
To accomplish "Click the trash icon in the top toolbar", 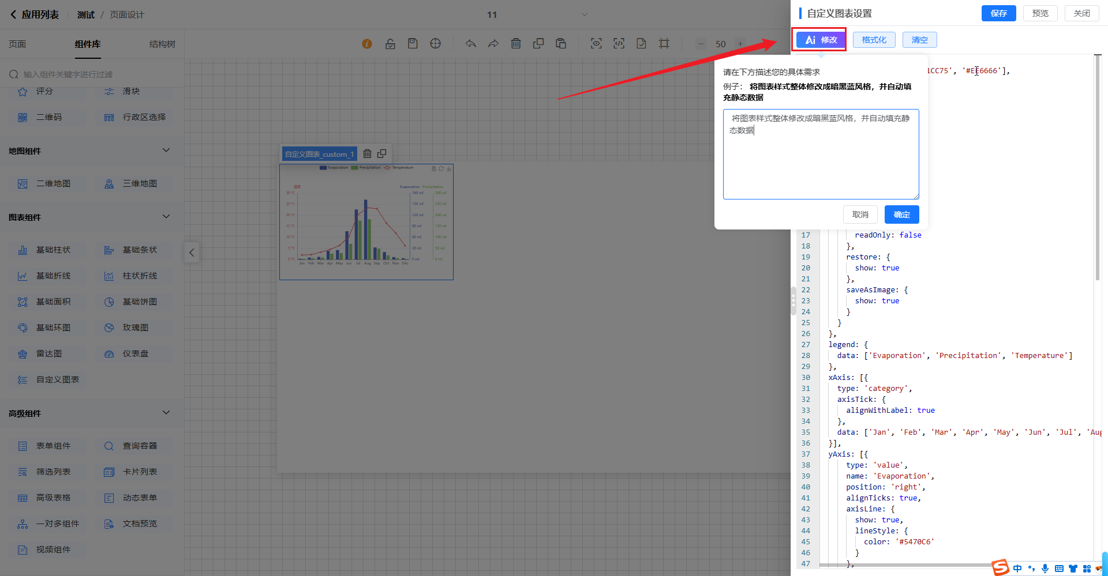I will click(516, 44).
